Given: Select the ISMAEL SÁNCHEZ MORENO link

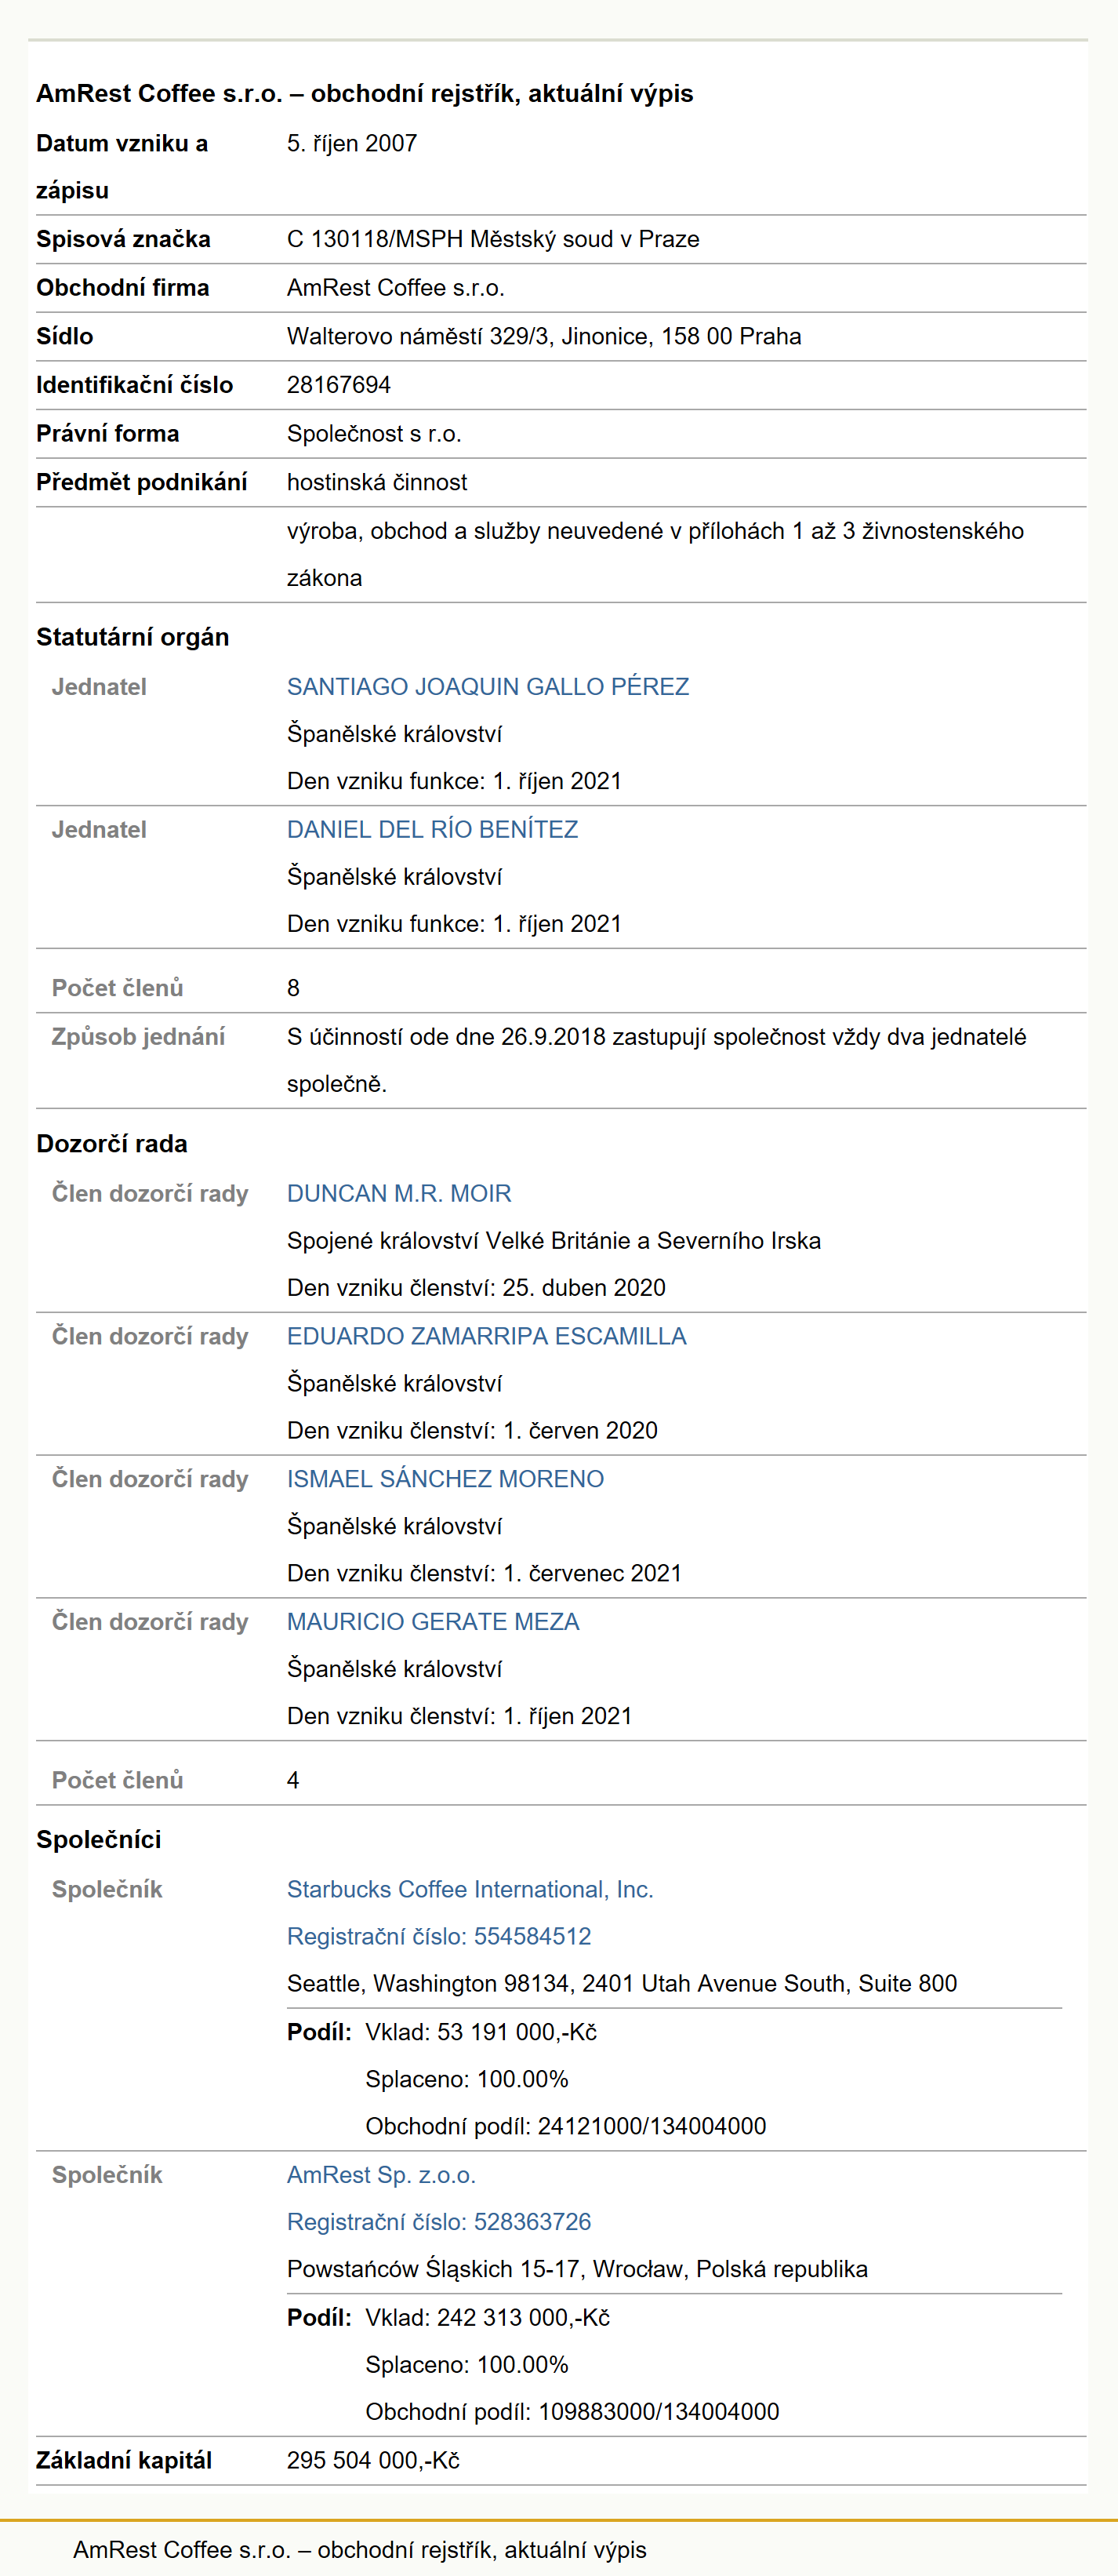Looking at the screenshot, I should pos(445,1479).
